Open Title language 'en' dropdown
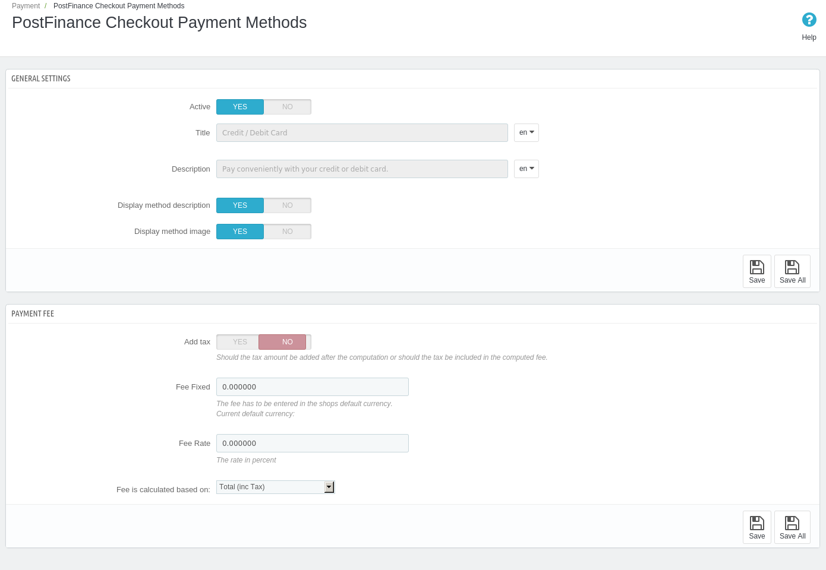Image resolution: width=826 pixels, height=570 pixels. point(527,132)
